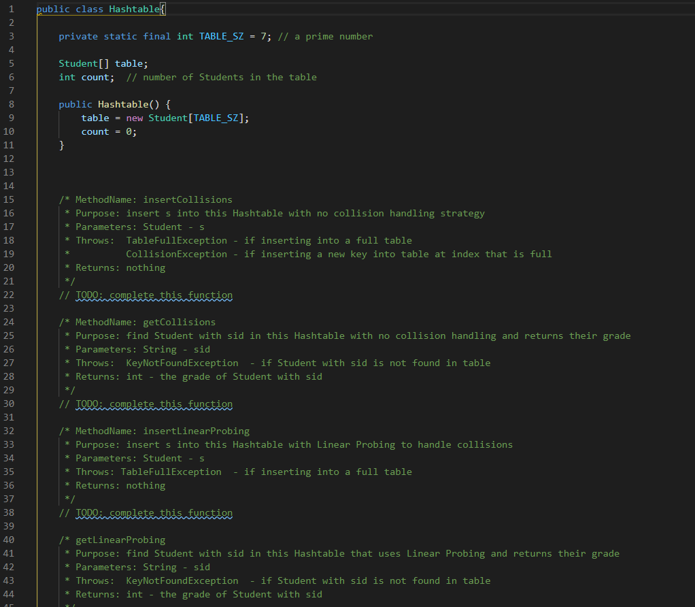Select line number 30 in the gutter
This screenshot has width=695, height=607.
(x=8, y=404)
